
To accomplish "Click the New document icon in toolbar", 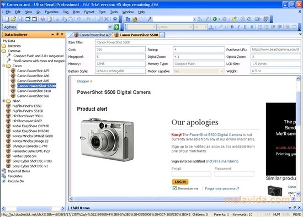I will (7, 19).
